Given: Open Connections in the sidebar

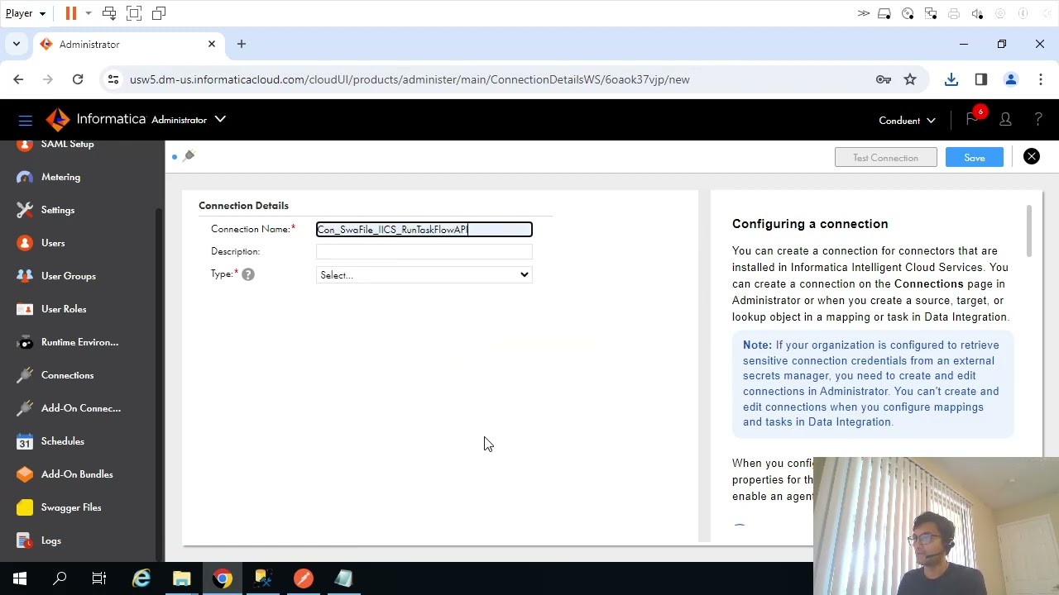Looking at the screenshot, I should pos(67,375).
